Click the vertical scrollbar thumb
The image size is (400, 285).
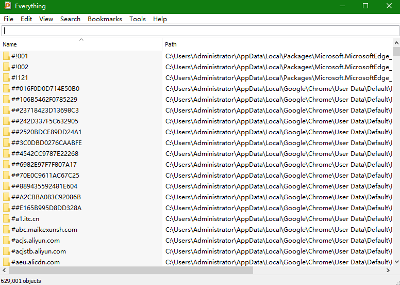tap(396, 51)
